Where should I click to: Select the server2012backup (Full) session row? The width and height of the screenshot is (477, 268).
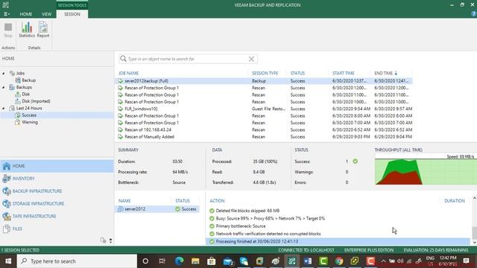[264, 81]
